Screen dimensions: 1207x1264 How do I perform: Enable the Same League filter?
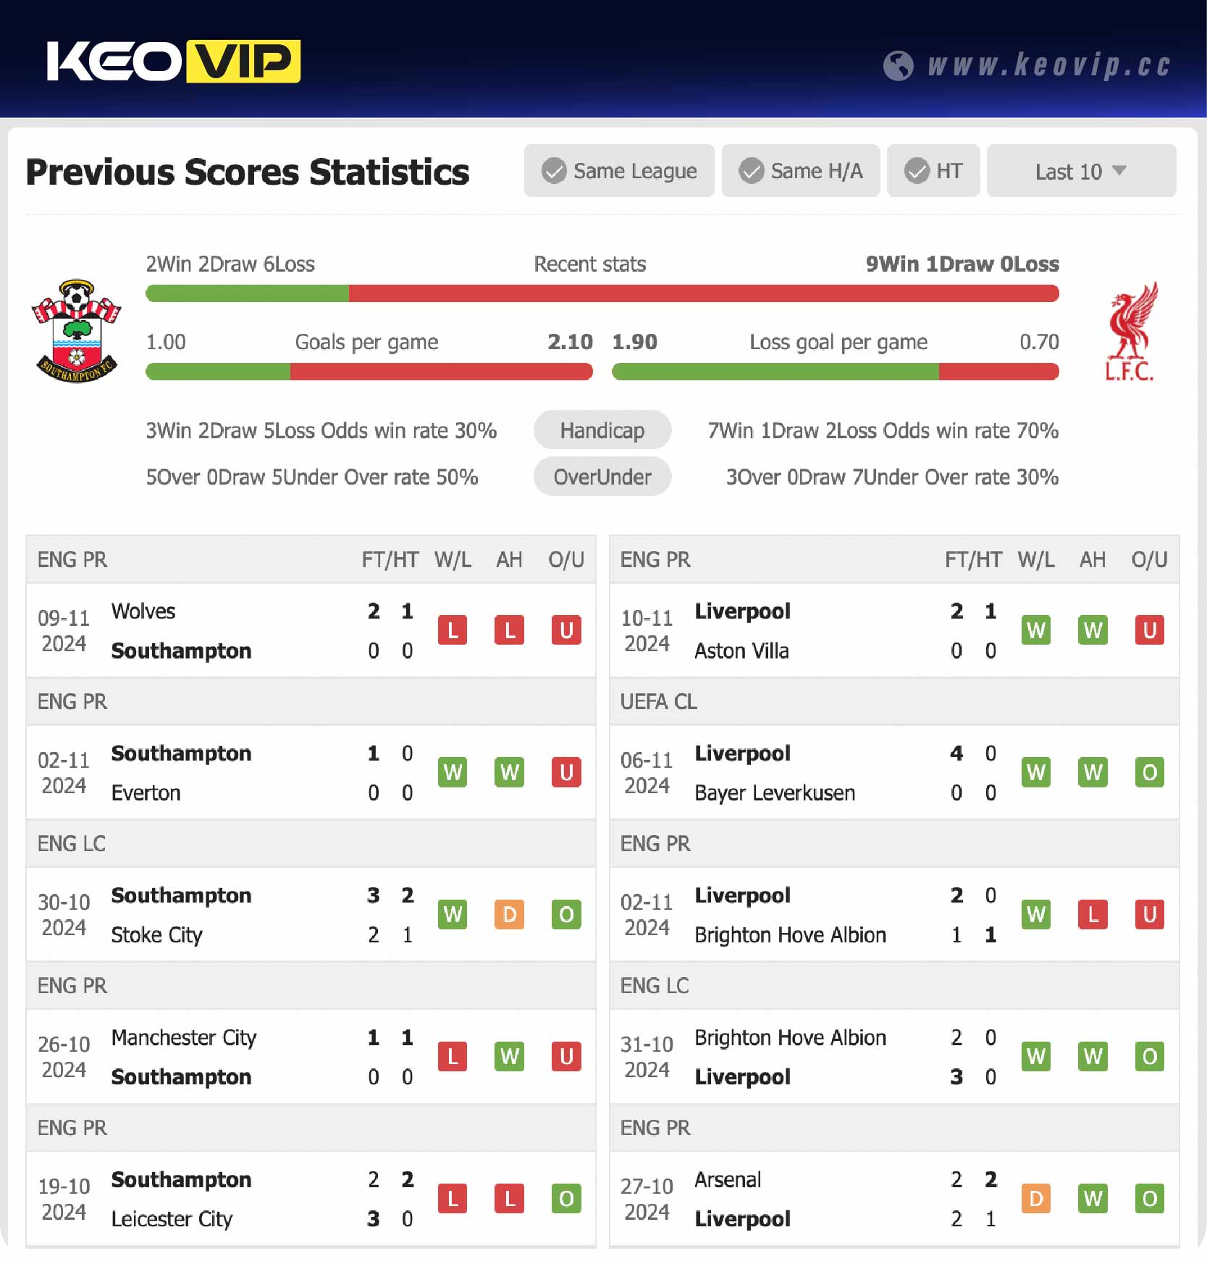coord(619,171)
